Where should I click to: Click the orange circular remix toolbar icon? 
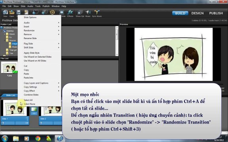(52, 12)
